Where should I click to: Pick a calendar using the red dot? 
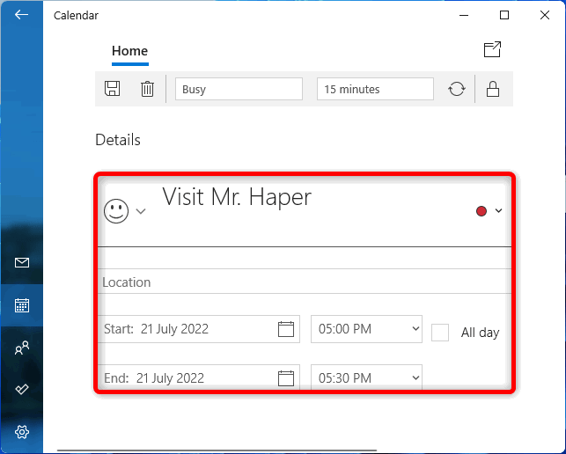tap(481, 211)
